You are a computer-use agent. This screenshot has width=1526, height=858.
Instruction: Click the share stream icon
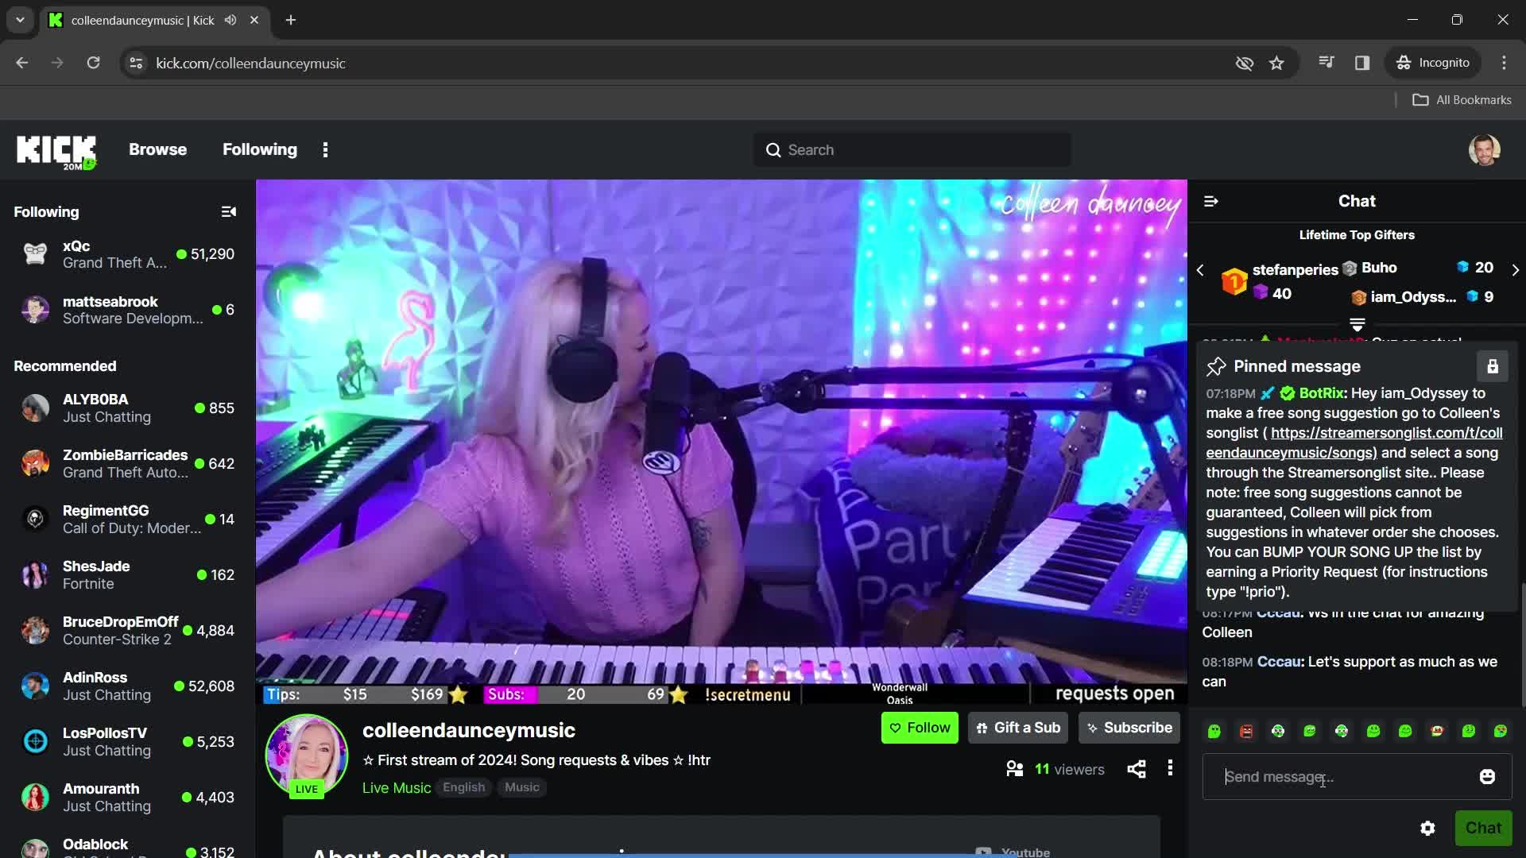[x=1136, y=769]
